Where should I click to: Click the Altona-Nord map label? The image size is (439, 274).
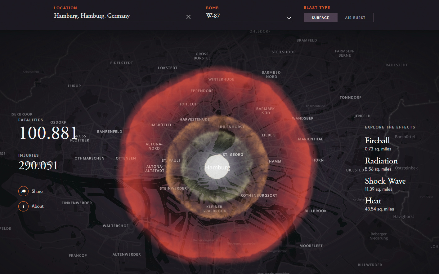click(x=154, y=146)
